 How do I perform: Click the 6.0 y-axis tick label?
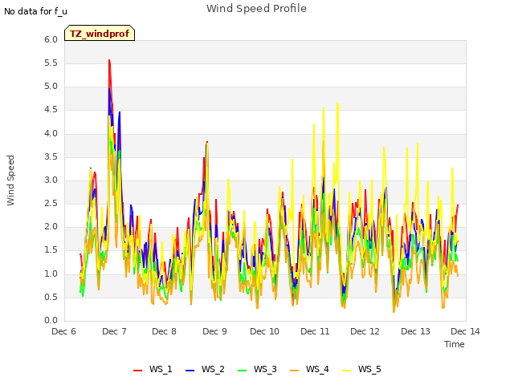(51, 39)
